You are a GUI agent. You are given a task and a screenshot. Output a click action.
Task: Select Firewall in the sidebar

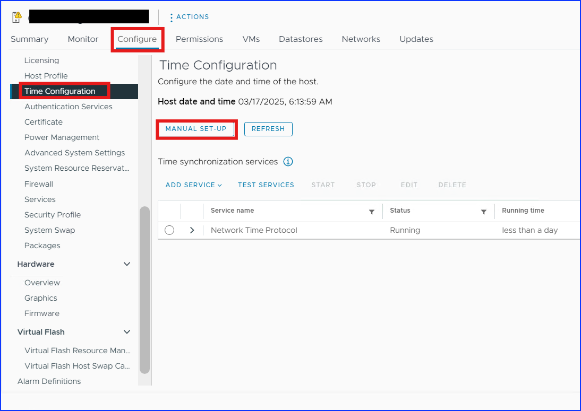click(39, 184)
